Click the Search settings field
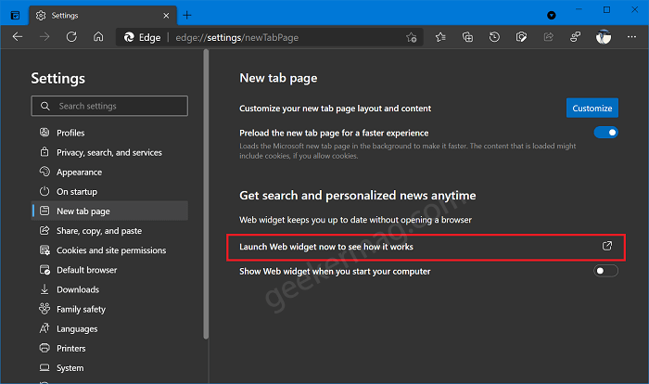The height and width of the screenshot is (384, 649). coord(109,106)
